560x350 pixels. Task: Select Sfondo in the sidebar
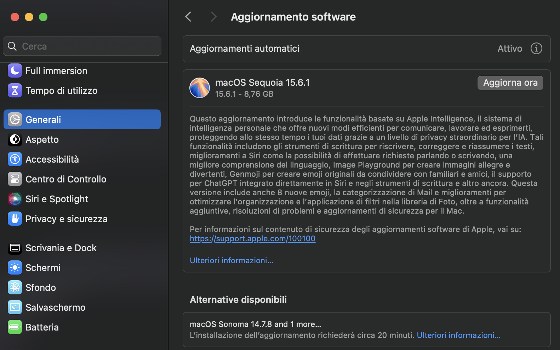(x=82, y=288)
